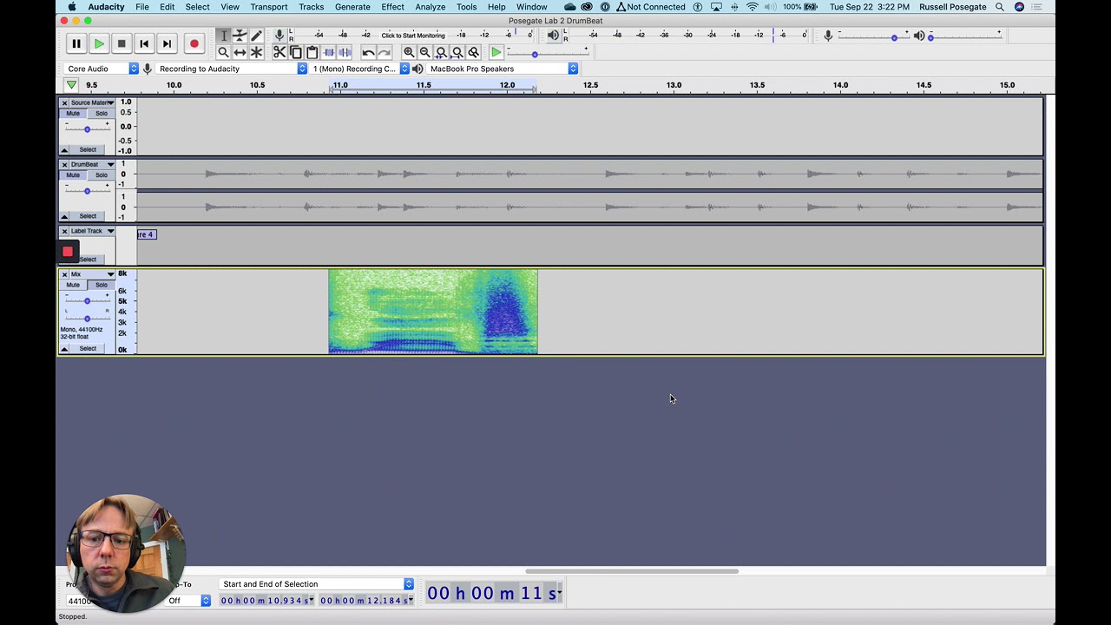Click the Pause transport button
This screenshot has height=625, width=1111.
(x=76, y=43)
